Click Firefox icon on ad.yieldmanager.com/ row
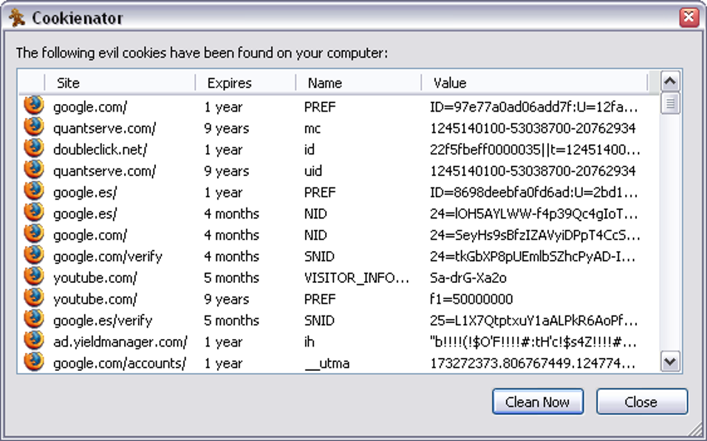Screen dimensions: 707x441 [34, 340]
